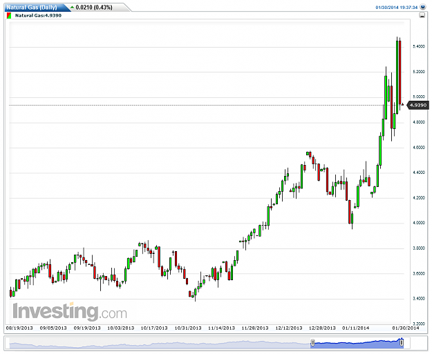Image resolution: width=432 pixels, height=354 pixels.
Task: Click the x-axis date '08/19/2013'
Action: point(19,328)
